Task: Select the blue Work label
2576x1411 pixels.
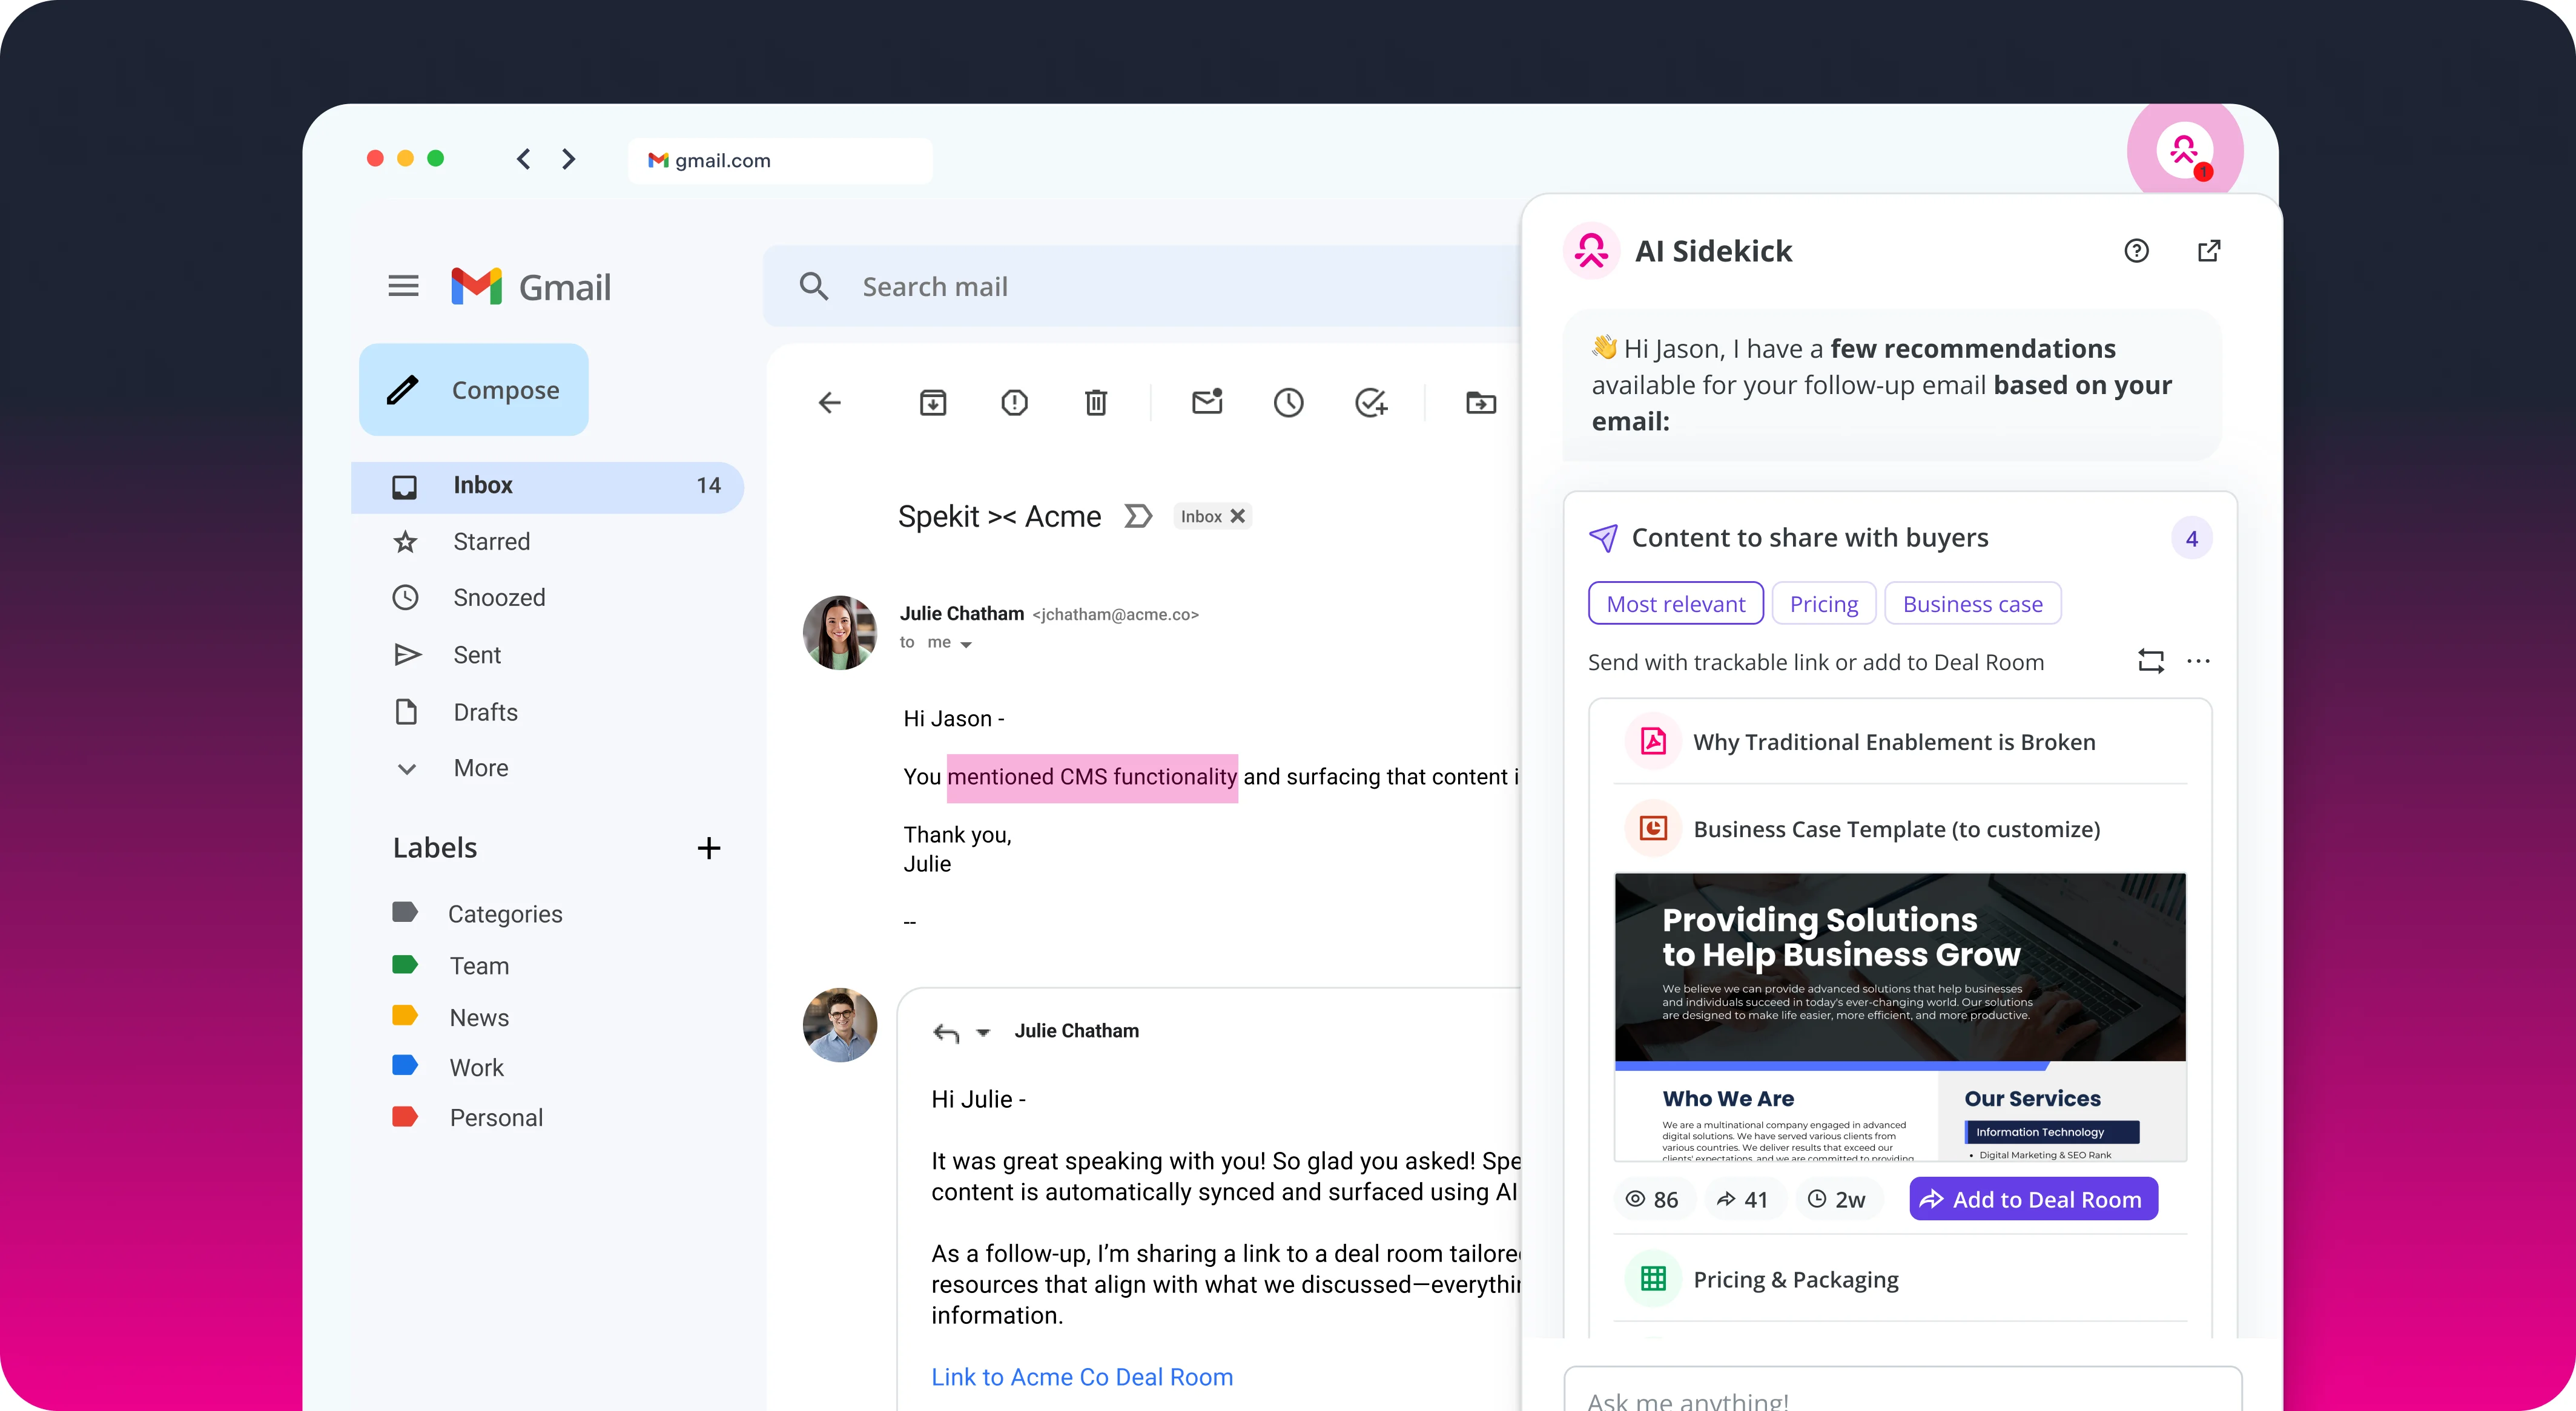Action: [448, 1067]
